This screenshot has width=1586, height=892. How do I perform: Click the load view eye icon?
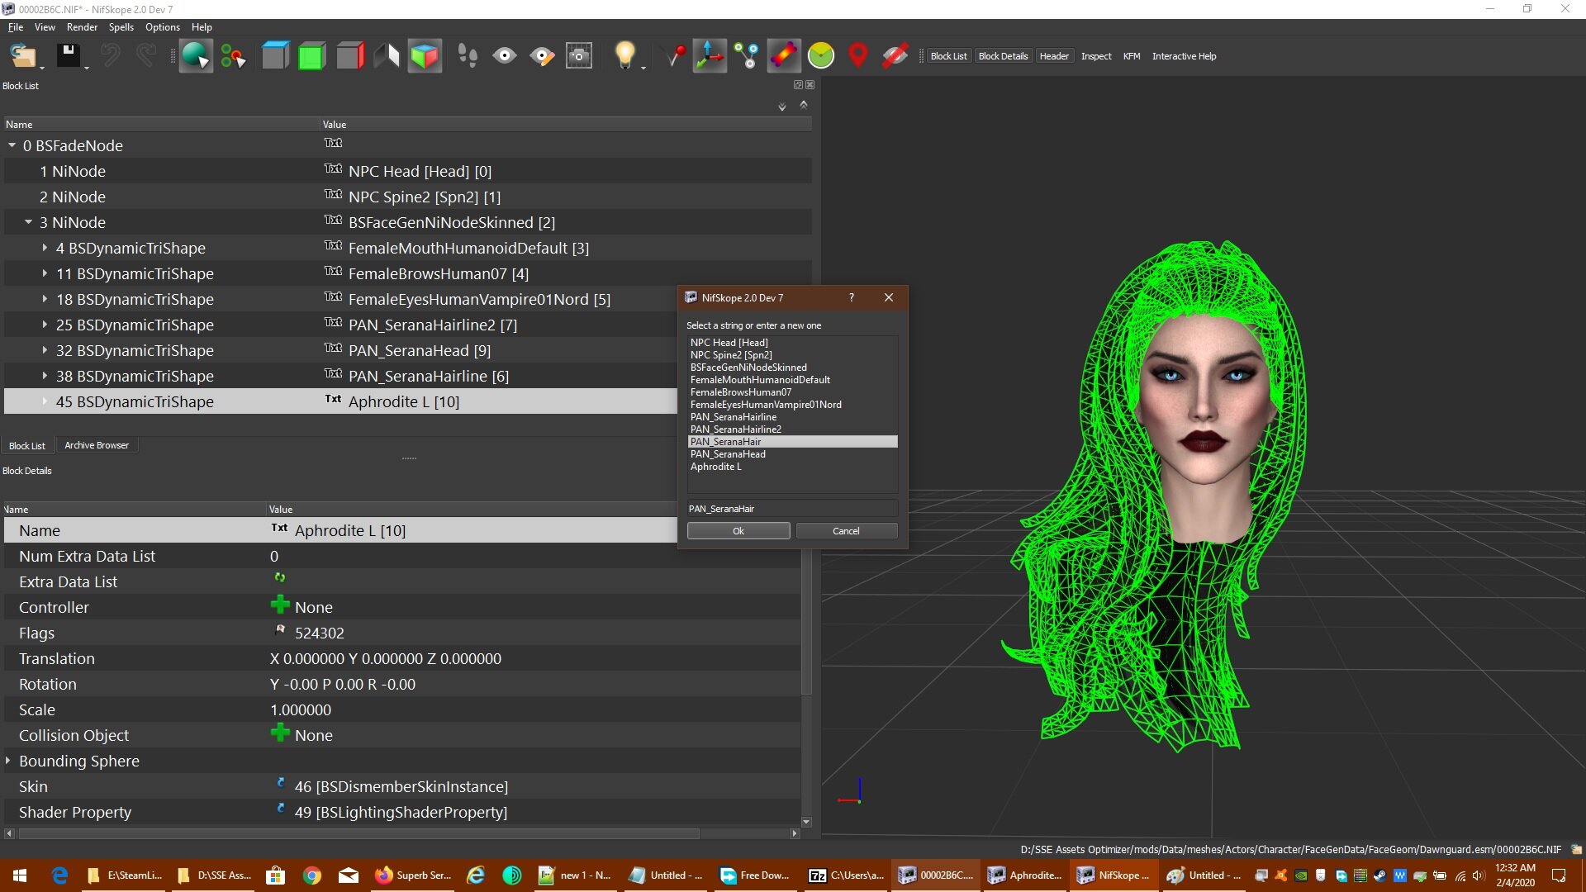pos(504,56)
